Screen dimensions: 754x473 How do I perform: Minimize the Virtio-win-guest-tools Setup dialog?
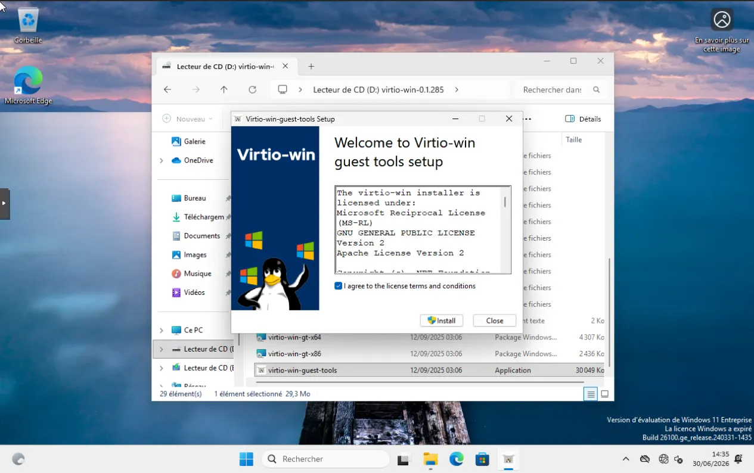pos(455,119)
